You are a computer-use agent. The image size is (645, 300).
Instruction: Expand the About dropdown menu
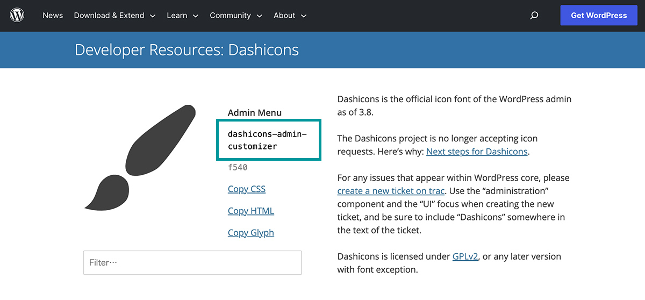290,16
